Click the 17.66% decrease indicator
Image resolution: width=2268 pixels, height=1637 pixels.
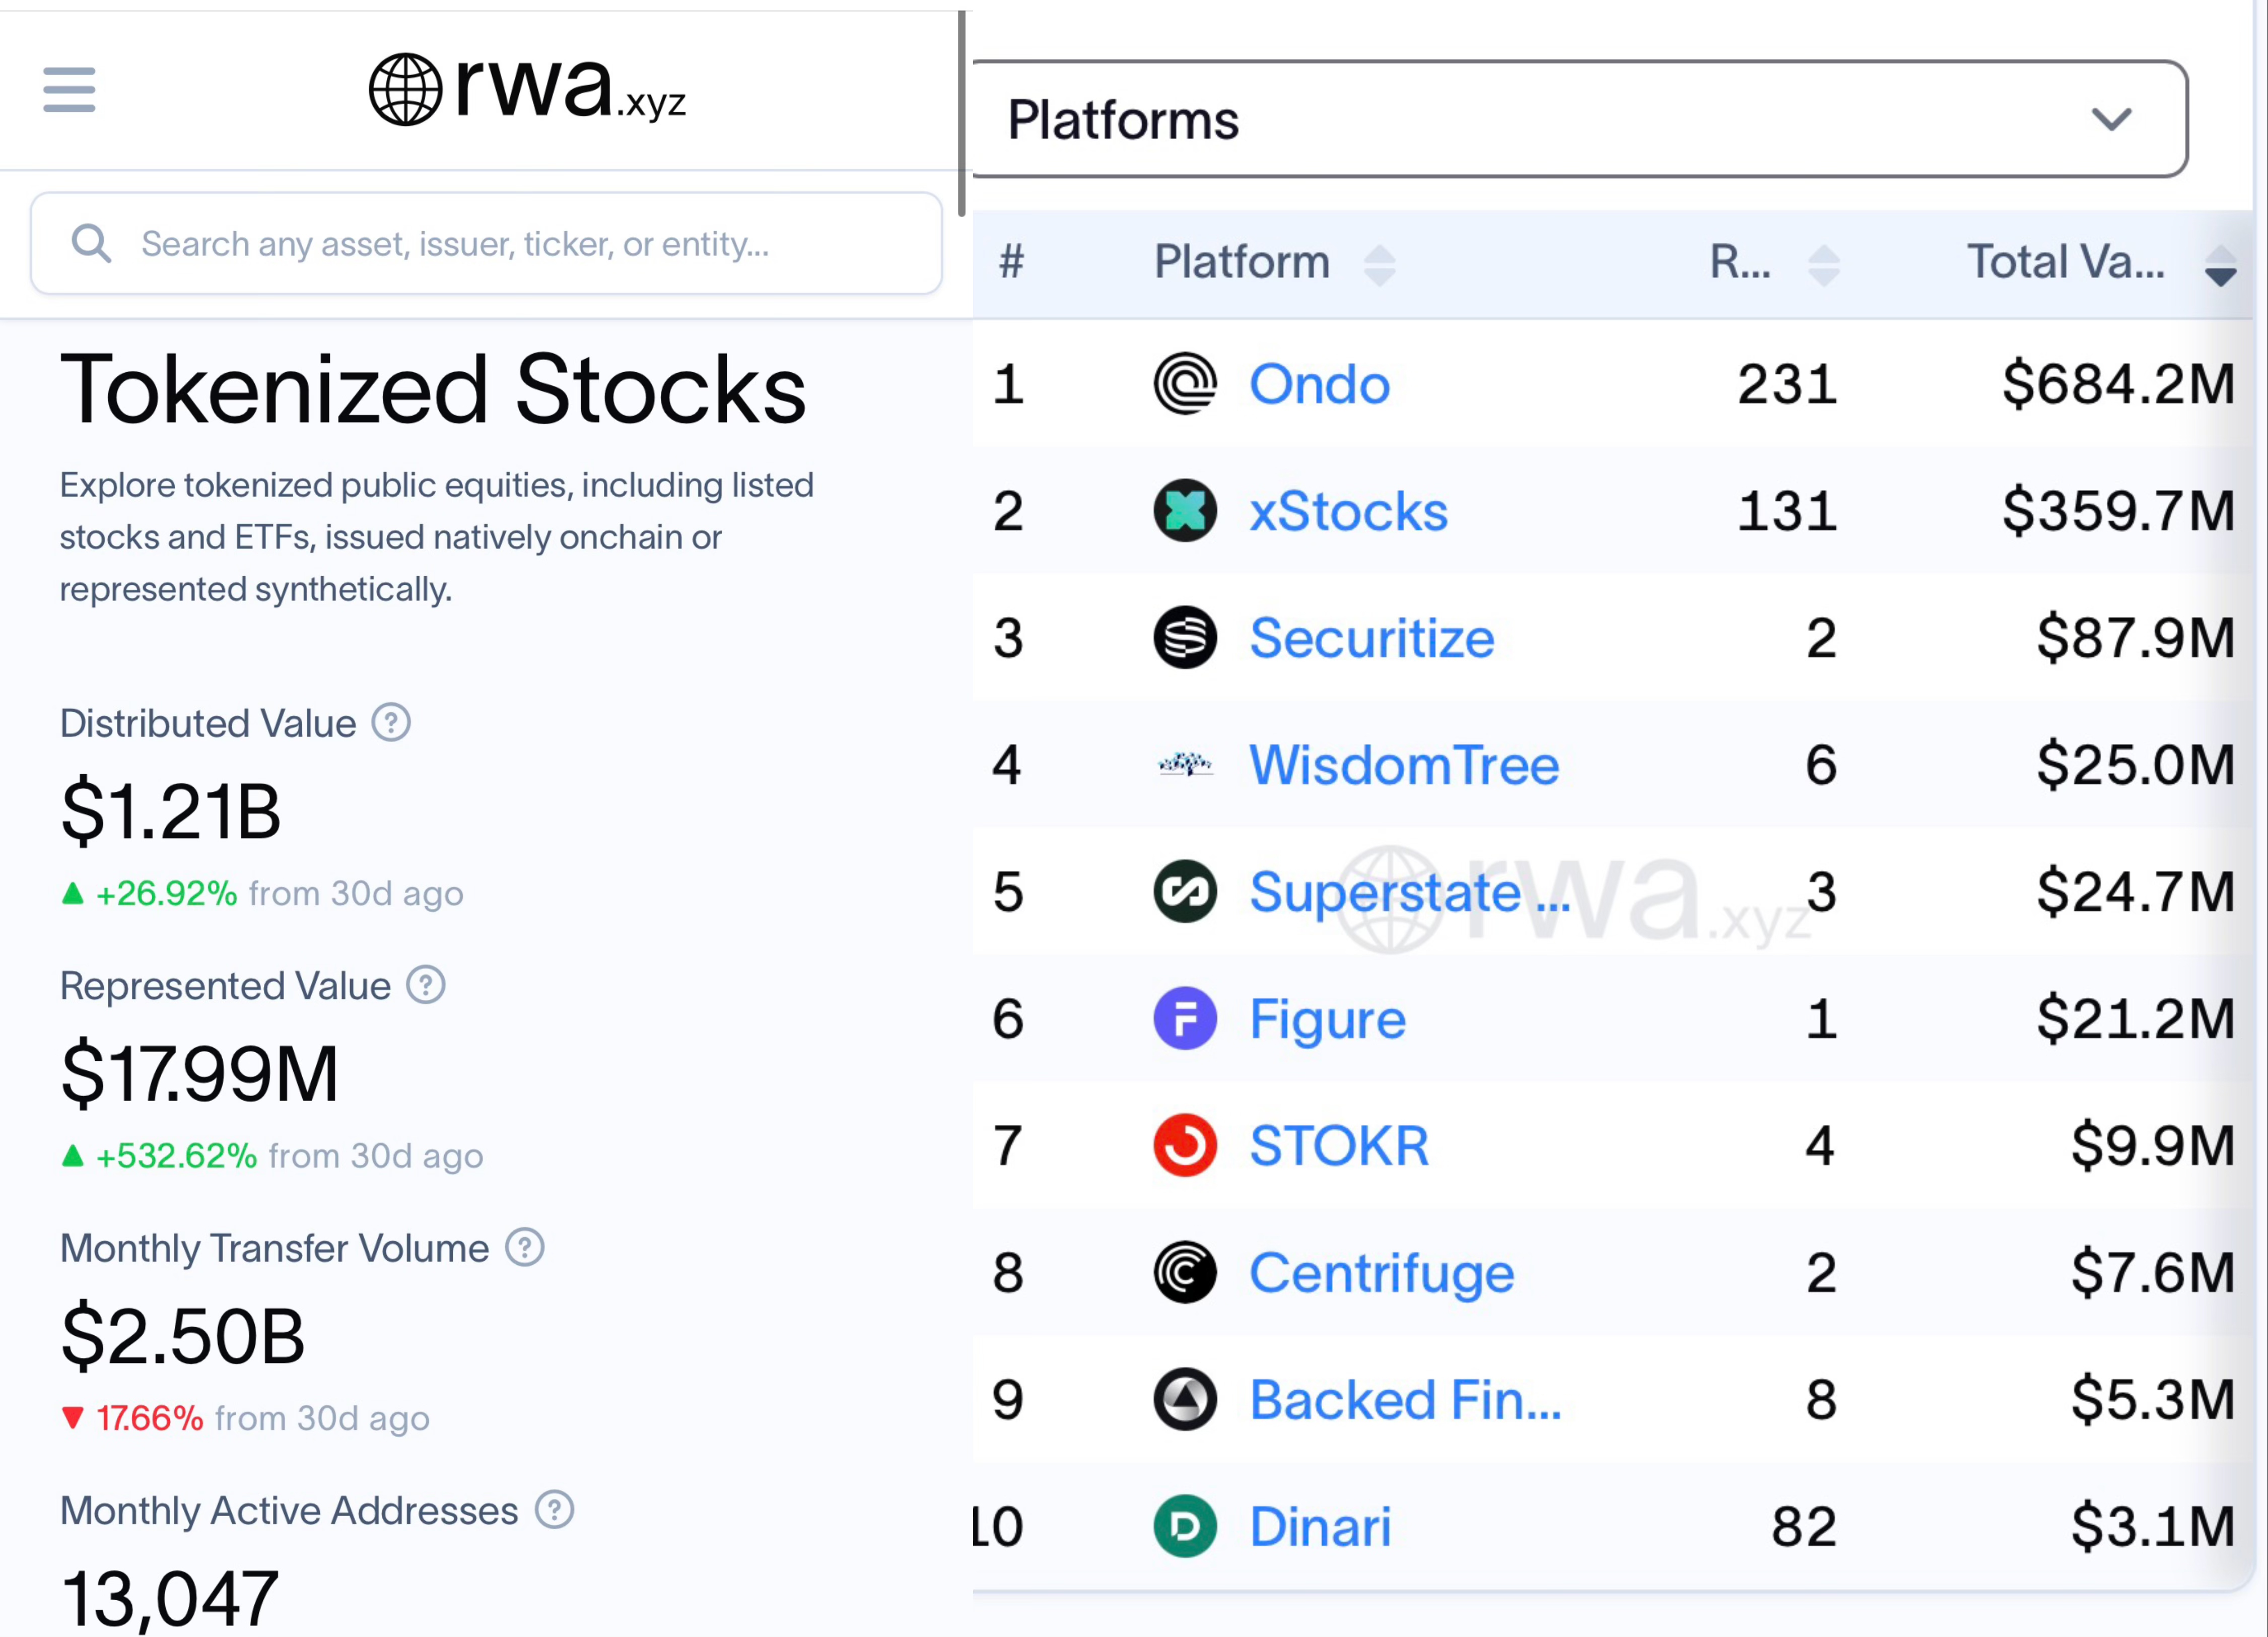pyautogui.click(x=133, y=1418)
